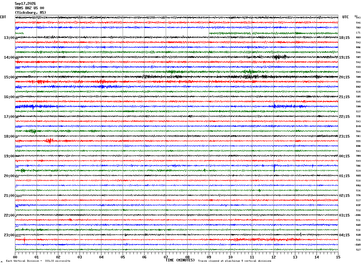Click the (Vicksburg, MS) location text

coord(31,13)
